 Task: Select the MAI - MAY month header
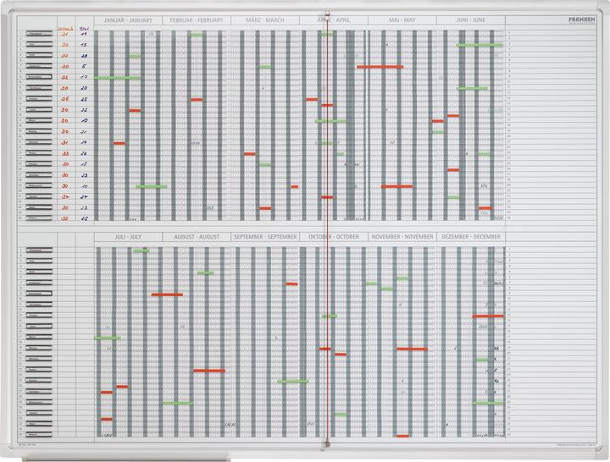tap(402, 20)
